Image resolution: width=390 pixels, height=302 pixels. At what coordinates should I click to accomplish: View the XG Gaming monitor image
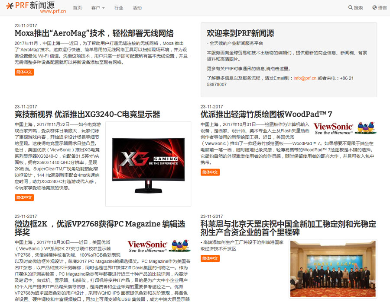(x=148, y=164)
